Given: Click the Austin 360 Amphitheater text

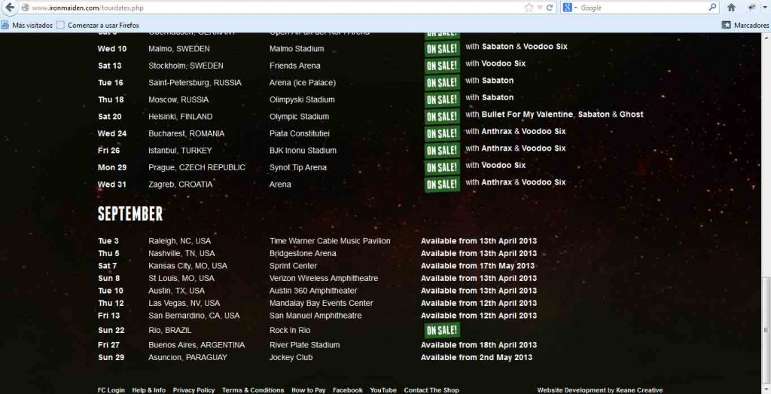Looking at the screenshot, I should pyautogui.click(x=313, y=291).
